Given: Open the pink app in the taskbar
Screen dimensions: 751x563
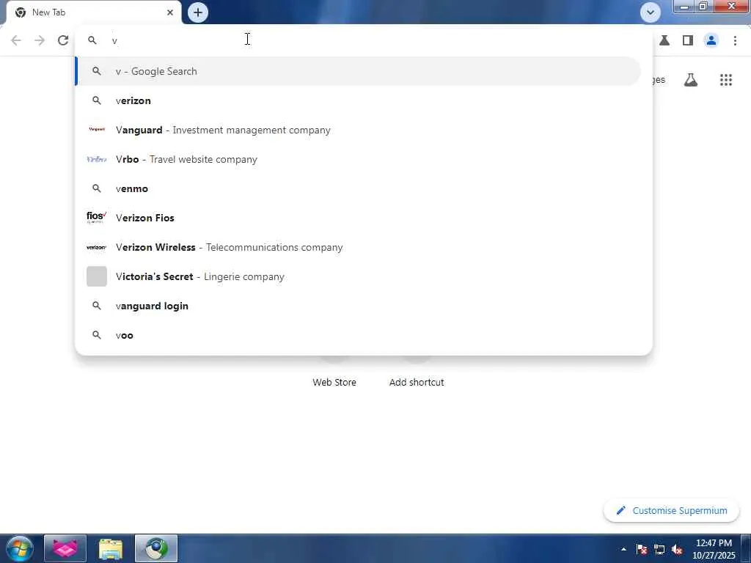Looking at the screenshot, I should click(x=65, y=548).
